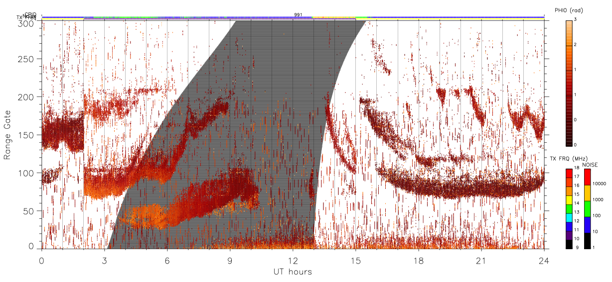Click the 11 label on TX FRQ legend

[x=577, y=231]
